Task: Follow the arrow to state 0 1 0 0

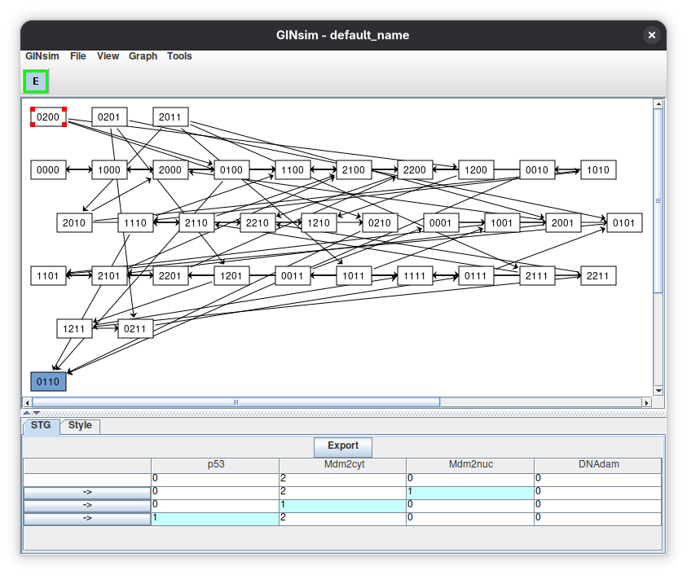Action: point(87,506)
